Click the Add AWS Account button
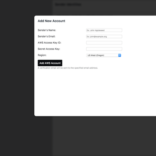This screenshot has width=156, height=156. pos(50,63)
